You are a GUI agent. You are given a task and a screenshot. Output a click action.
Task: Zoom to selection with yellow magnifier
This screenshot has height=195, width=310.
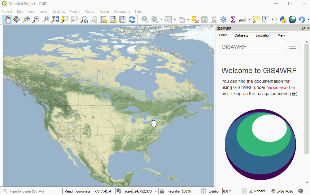[x=65, y=20]
